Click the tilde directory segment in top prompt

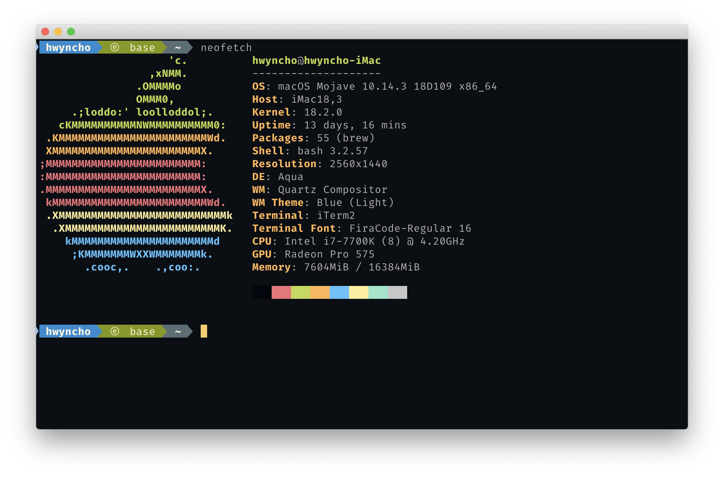click(178, 47)
